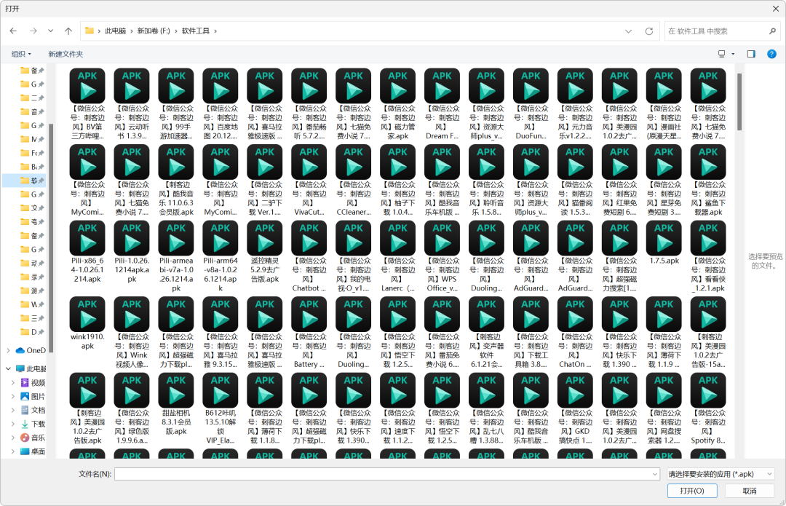Open view options dropdown arrow
The image size is (786, 506).
point(733,54)
